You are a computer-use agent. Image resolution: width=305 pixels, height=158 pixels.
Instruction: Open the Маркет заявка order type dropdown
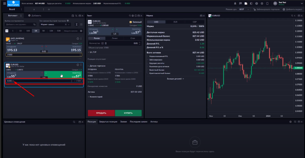pos(55,24)
